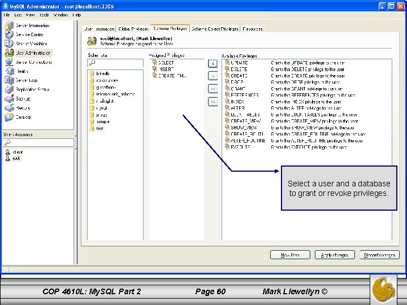Image resolution: width=407 pixels, height=305 pixels.
Task: Open the View menu
Action: (30, 15)
